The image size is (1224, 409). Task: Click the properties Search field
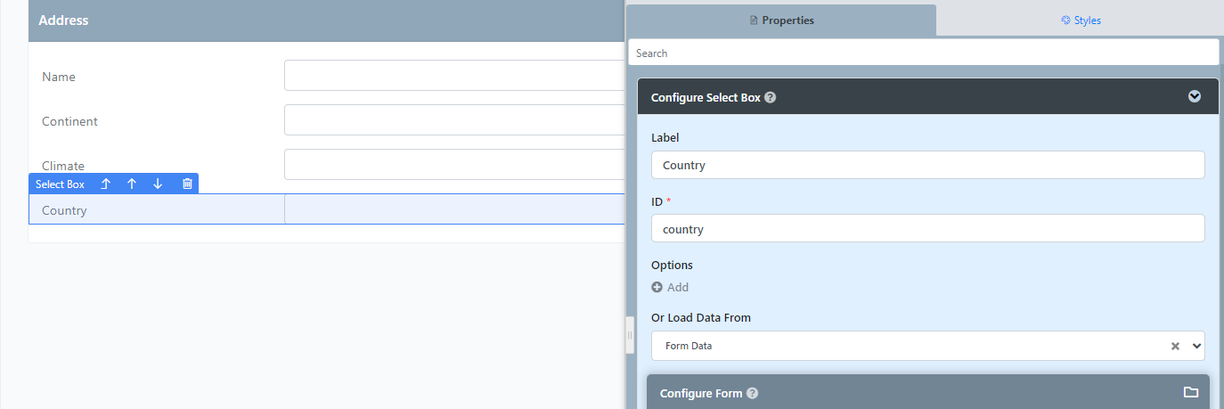923,53
